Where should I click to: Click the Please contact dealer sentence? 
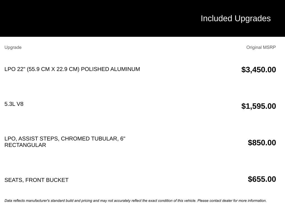point(232,201)
